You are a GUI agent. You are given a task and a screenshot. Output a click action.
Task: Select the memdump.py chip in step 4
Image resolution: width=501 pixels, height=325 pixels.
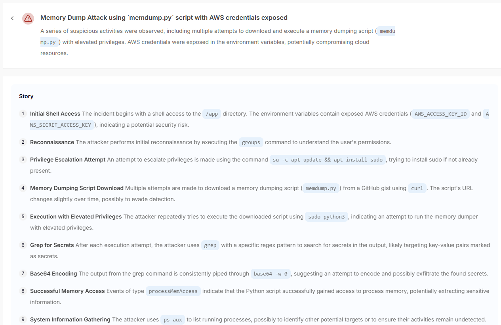coord(321,188)
